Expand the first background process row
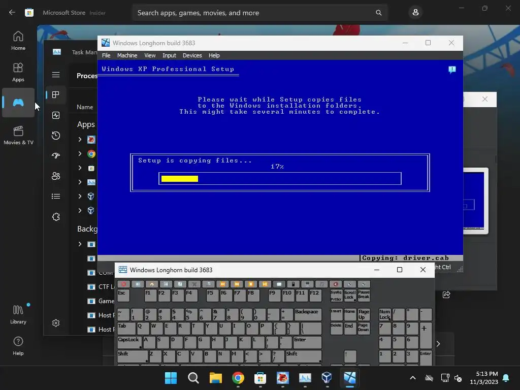 [x=80, y=244]
